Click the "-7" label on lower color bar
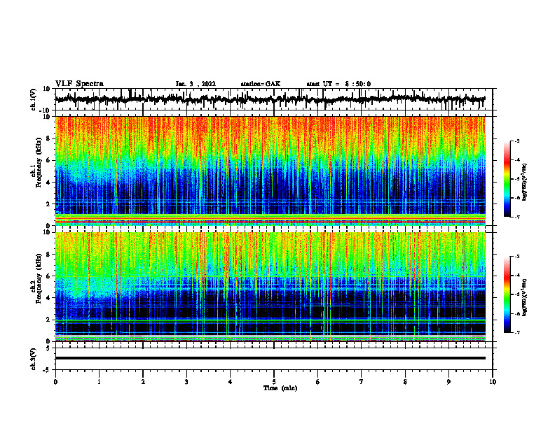This screenshot has width=555, height=428. click(x=517, y=332)
